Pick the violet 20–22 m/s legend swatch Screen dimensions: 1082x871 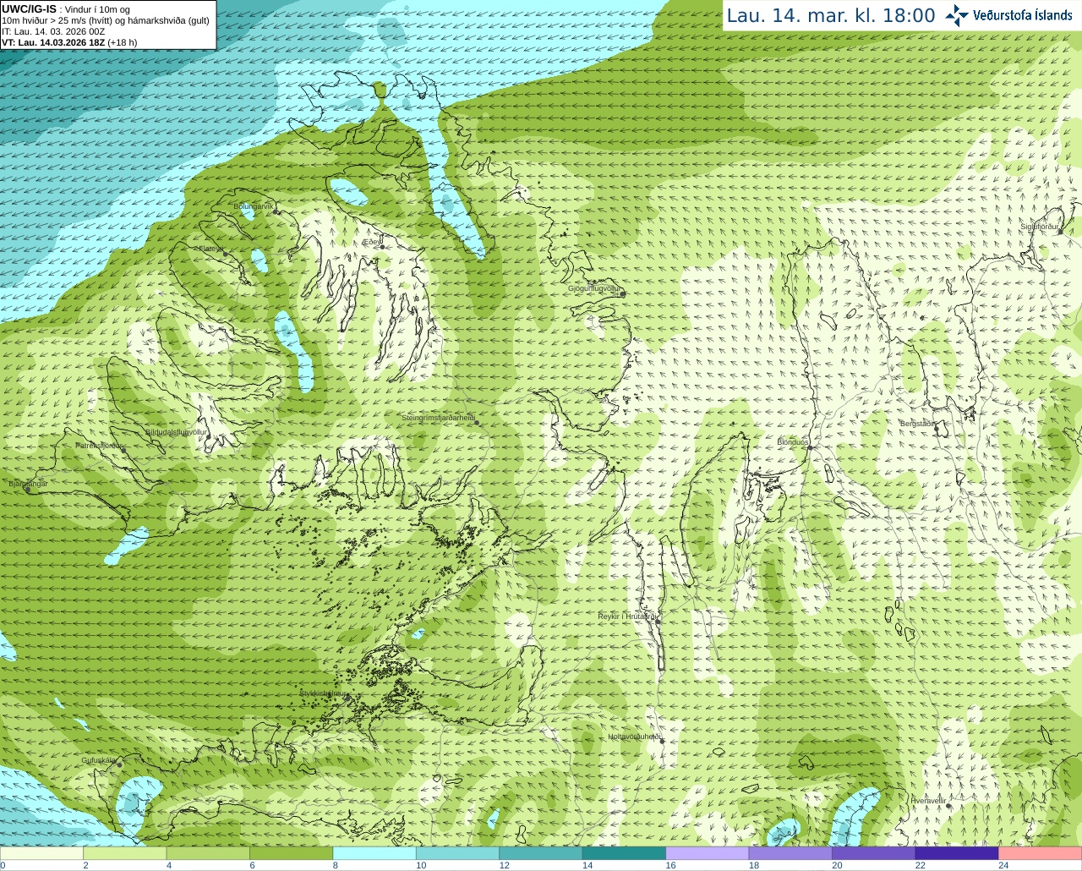[x=874, y=853]
